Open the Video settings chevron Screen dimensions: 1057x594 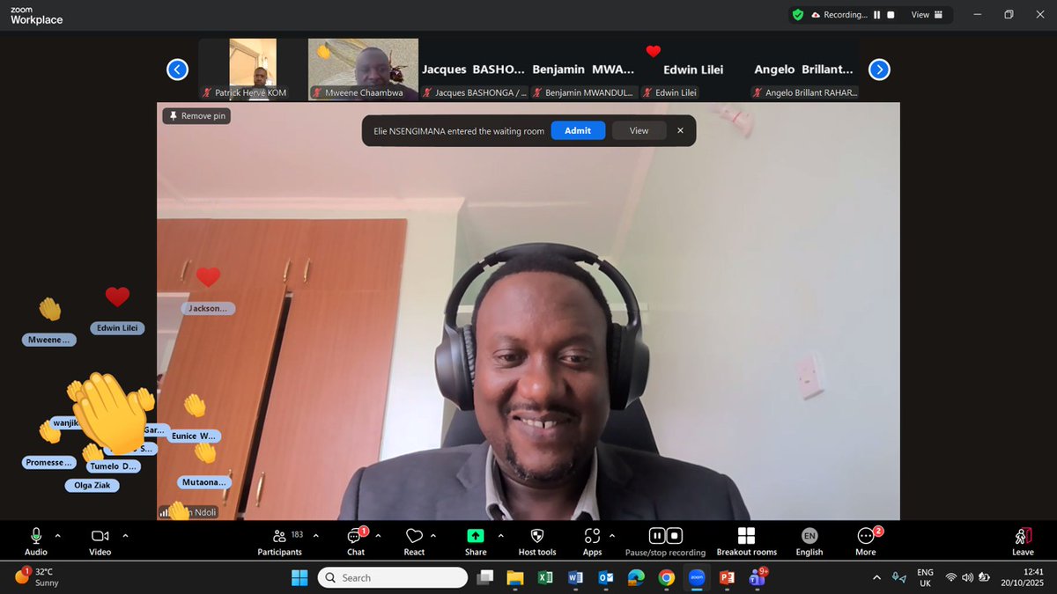coord(125,535)
